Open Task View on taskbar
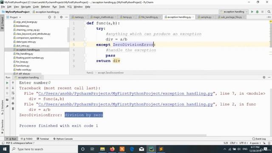The image size is (272, 153). click(x=92, y=149)
